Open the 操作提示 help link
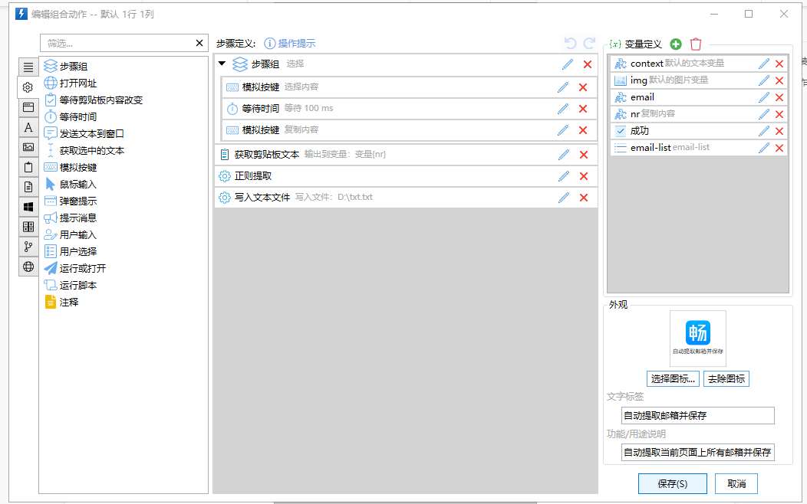The height and width of the screenshot is (504, 807). 290,44
